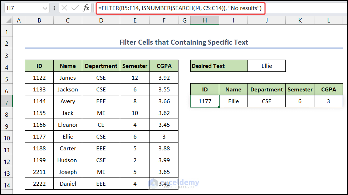Click the Insert Function fx icon
This screenshot has height=195, width=348.
86,8
